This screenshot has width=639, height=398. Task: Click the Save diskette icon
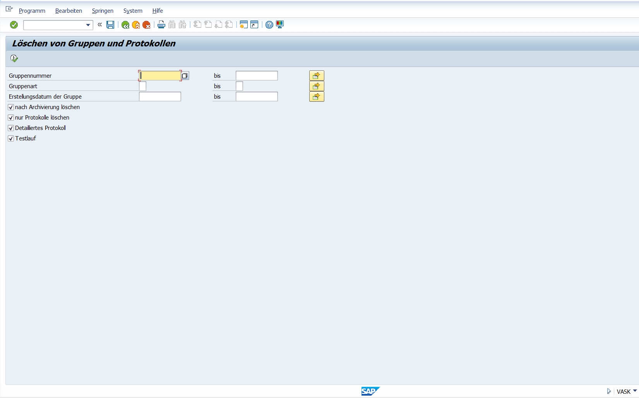(110, 25)
